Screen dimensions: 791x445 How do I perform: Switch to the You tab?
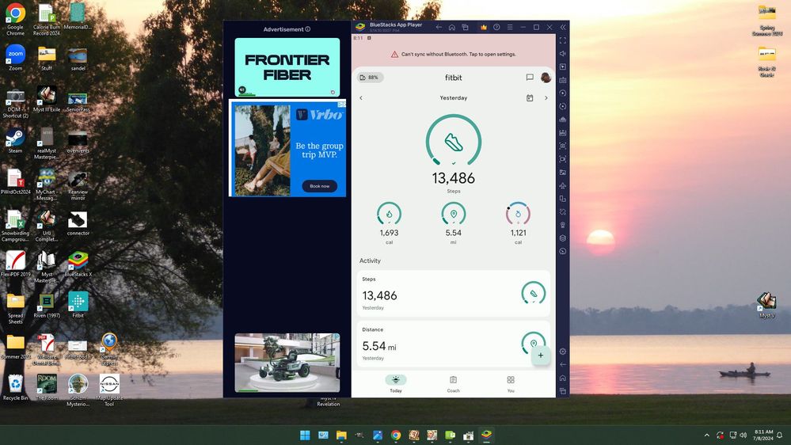[x=511, y=383]
